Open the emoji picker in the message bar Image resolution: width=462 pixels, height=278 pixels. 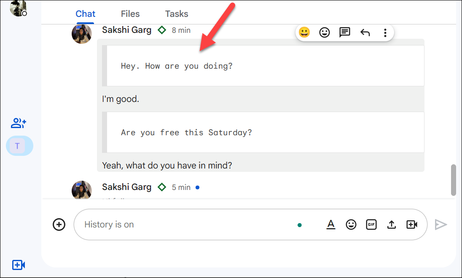click(x=351, y=225)
